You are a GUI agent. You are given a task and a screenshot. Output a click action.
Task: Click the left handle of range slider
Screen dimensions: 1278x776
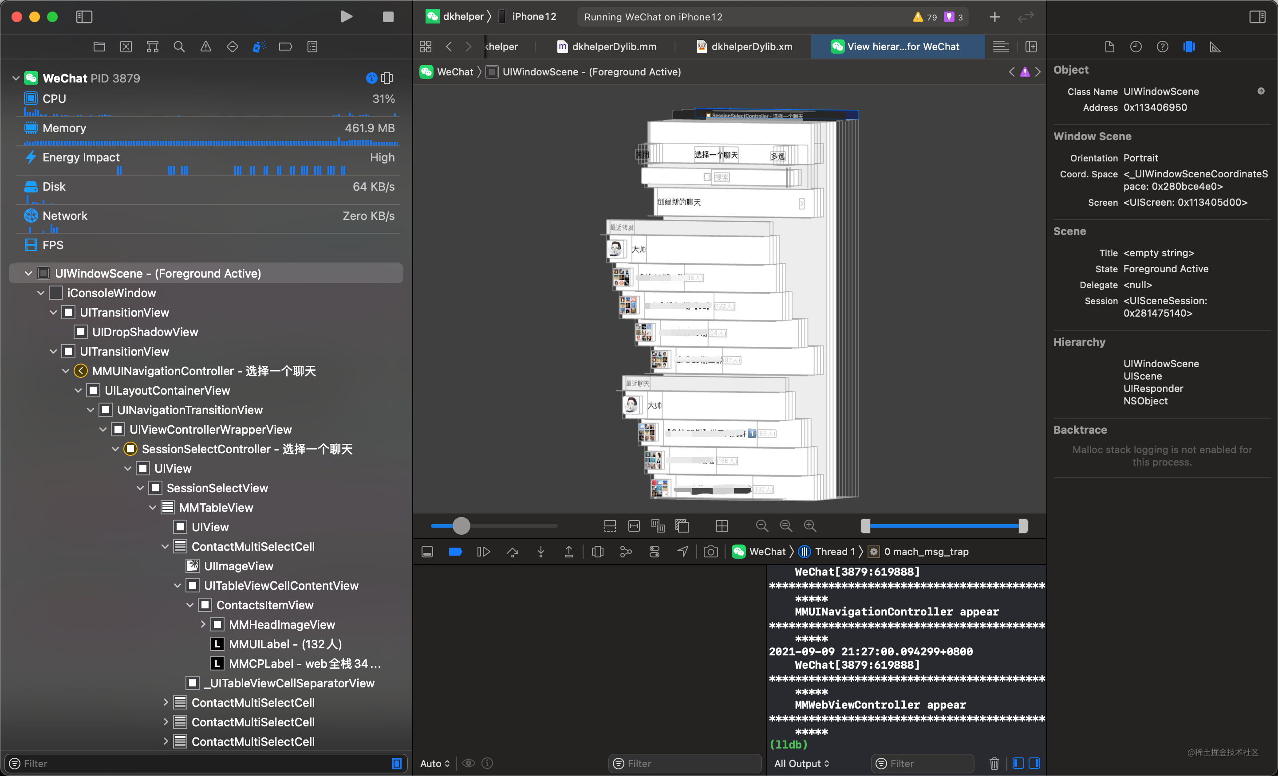point(865,525)
